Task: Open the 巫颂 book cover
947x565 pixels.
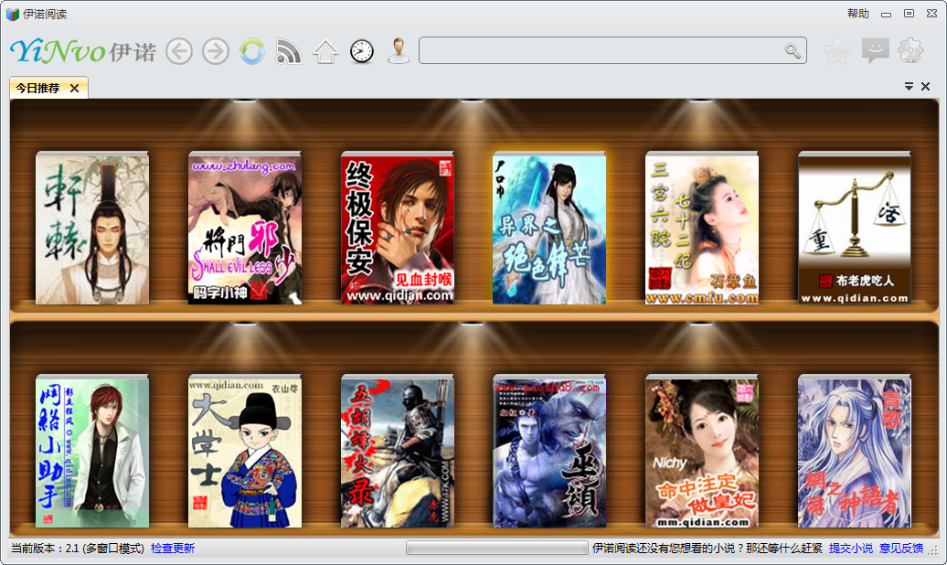Action: click(549, 452)
